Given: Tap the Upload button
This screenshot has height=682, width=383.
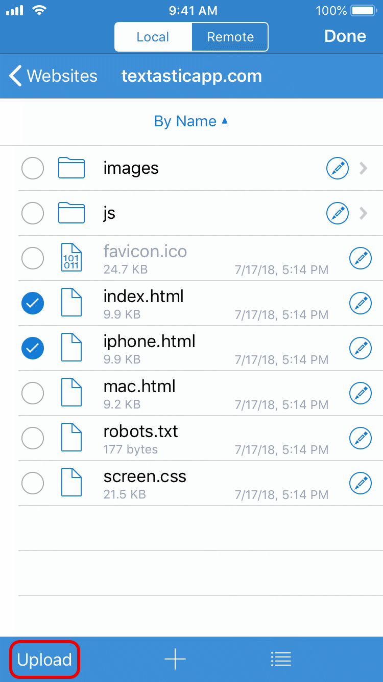Looking at the screenshot, I should 44,660.
